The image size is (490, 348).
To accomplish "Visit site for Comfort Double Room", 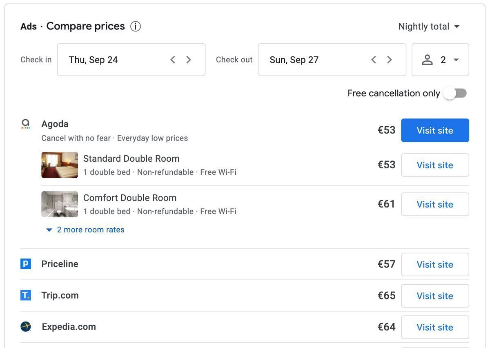I will click(x=435, y=204).
